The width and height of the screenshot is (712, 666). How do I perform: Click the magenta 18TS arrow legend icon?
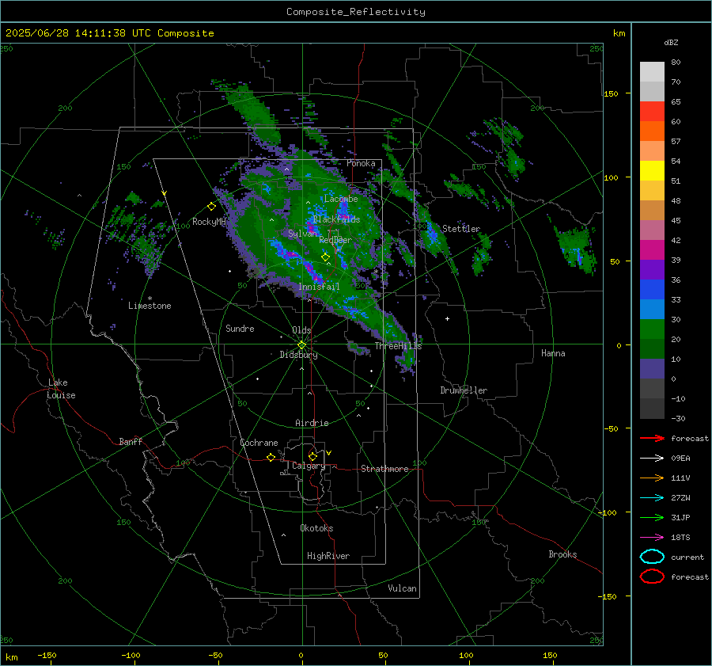(x=652, y=538)
